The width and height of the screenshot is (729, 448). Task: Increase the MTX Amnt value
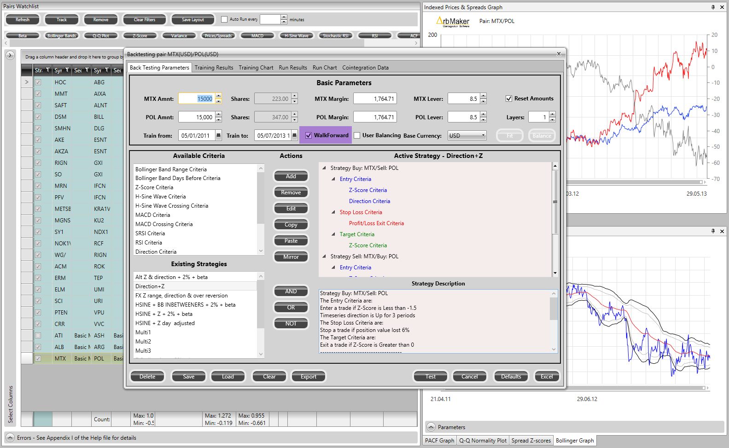[x=218, y=96]
